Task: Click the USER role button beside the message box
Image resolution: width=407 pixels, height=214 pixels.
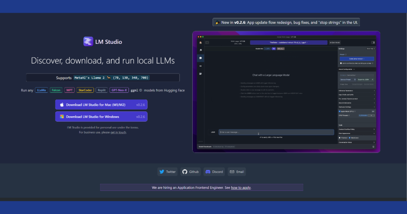Action: [213, 132]
